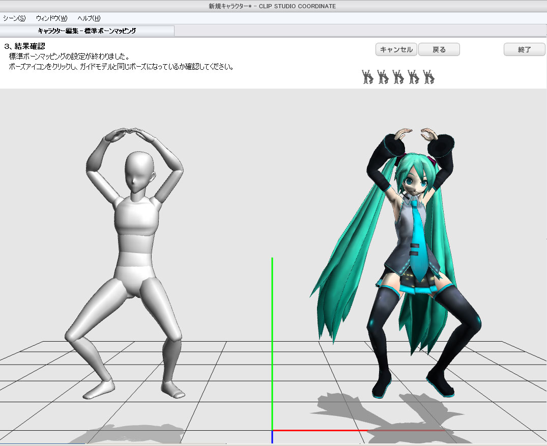
Task: Open the ヘルプ(H) menu
Action: pos(89,18)
